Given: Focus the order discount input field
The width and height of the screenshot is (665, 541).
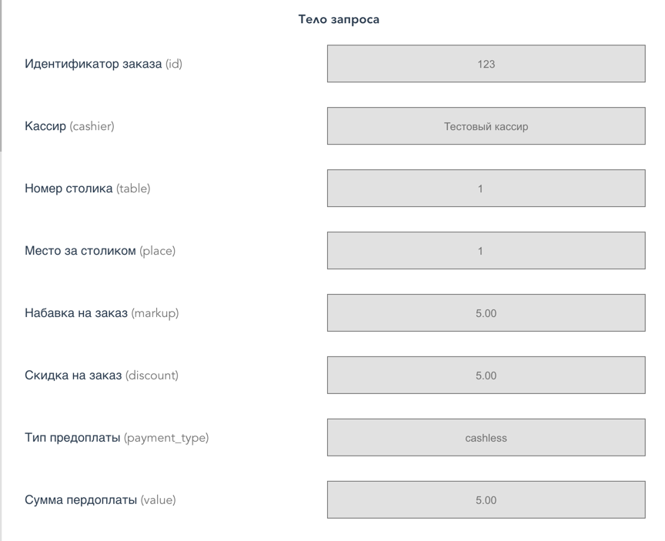Looking at the screenshot, I should point(486,376).
